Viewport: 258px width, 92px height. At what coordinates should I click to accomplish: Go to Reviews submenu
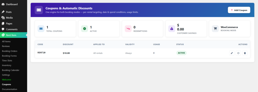point(6,46)
